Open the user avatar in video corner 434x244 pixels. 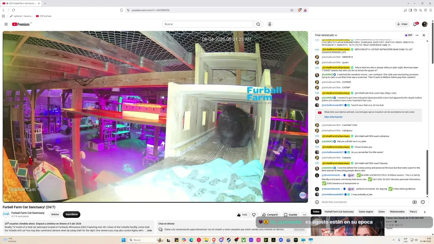point(302,195)
